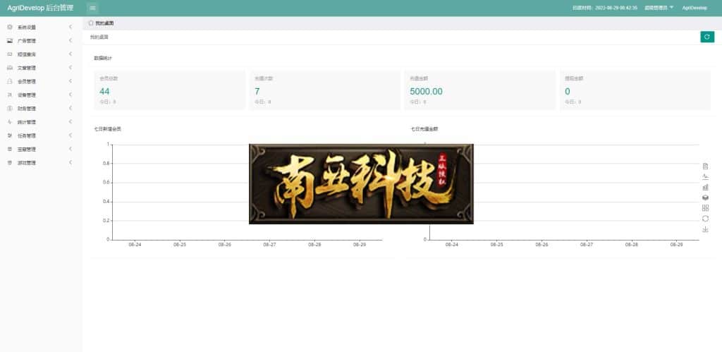Click the icon beside 设备管理
This screenshot has width=722, height=352.
pos(10,95)
